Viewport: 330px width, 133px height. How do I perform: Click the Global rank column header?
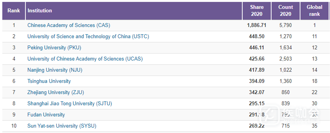[314, 11]
